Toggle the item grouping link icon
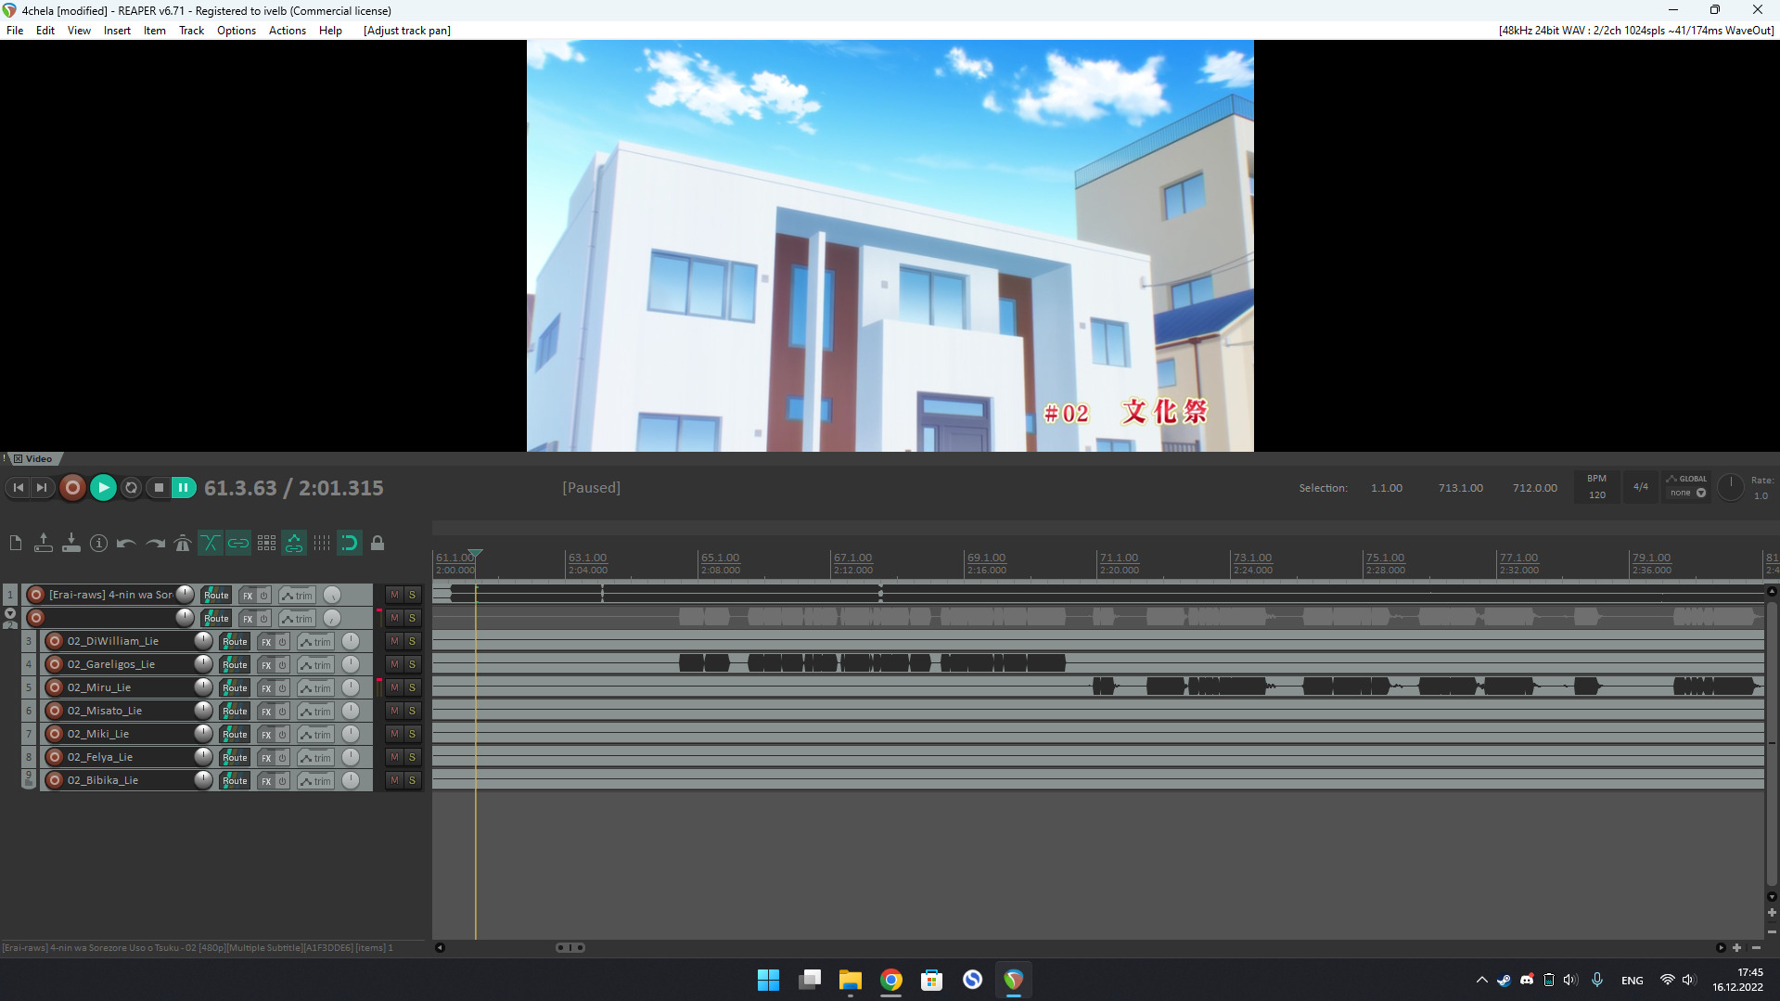The height and width of the screenshot is (1001, 1780). pyautogui.click(x=238, y=544)
